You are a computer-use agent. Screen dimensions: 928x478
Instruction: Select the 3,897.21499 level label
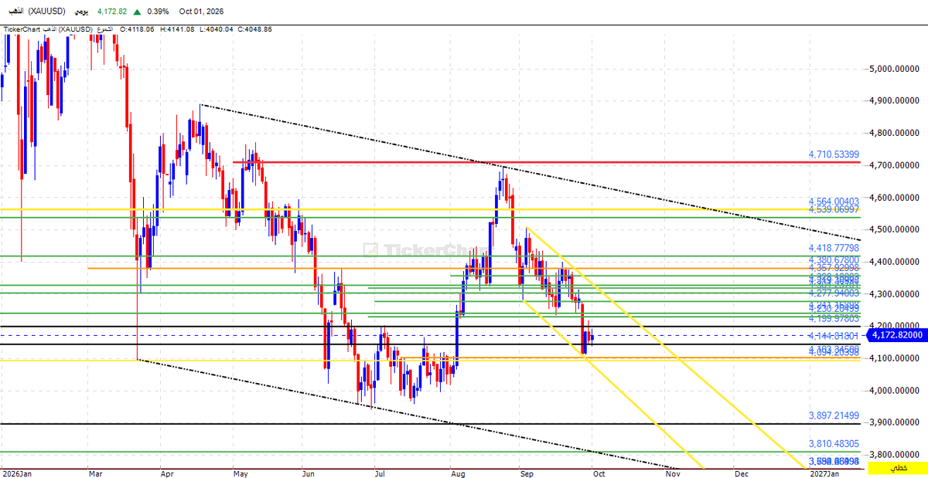tap(834, 415)
